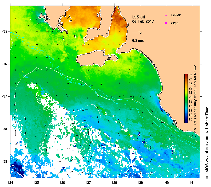
Task: Click the magenta Argo circle legend marker
Action: click(166, 23)
